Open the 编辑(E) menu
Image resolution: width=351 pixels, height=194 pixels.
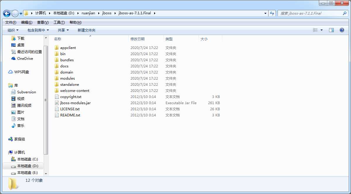(27, 22)
